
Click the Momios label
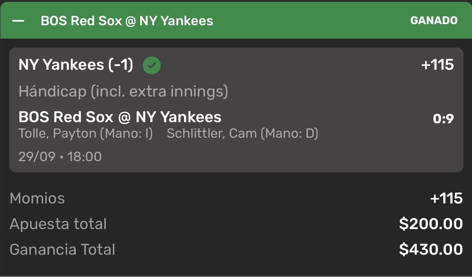tap(37, 198)
